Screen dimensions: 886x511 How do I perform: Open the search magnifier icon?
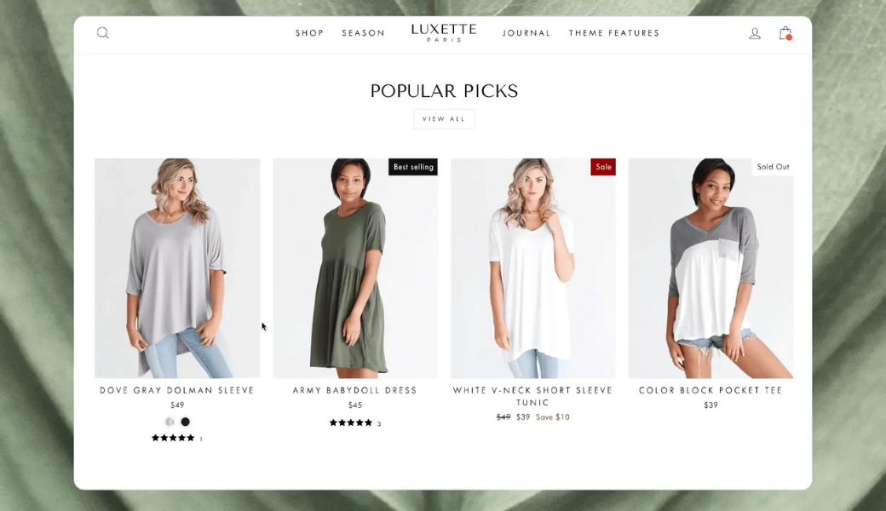[x=103, y=32]
